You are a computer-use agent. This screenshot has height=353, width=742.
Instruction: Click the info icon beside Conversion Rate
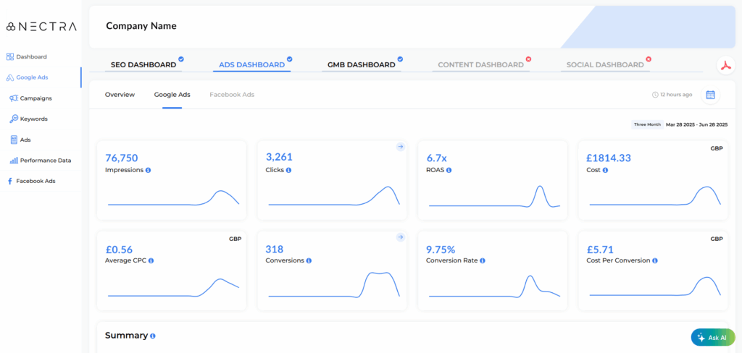pyautogui.click(x=483, y=260)
